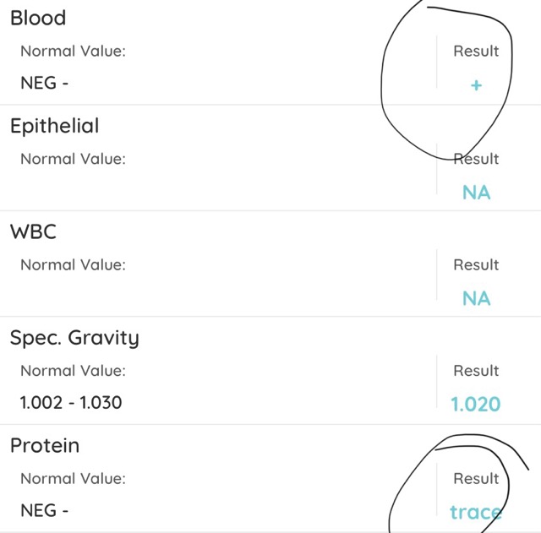Tap the Protein trace result value
This screenshot has height=533, width=541.
(476, 512)
